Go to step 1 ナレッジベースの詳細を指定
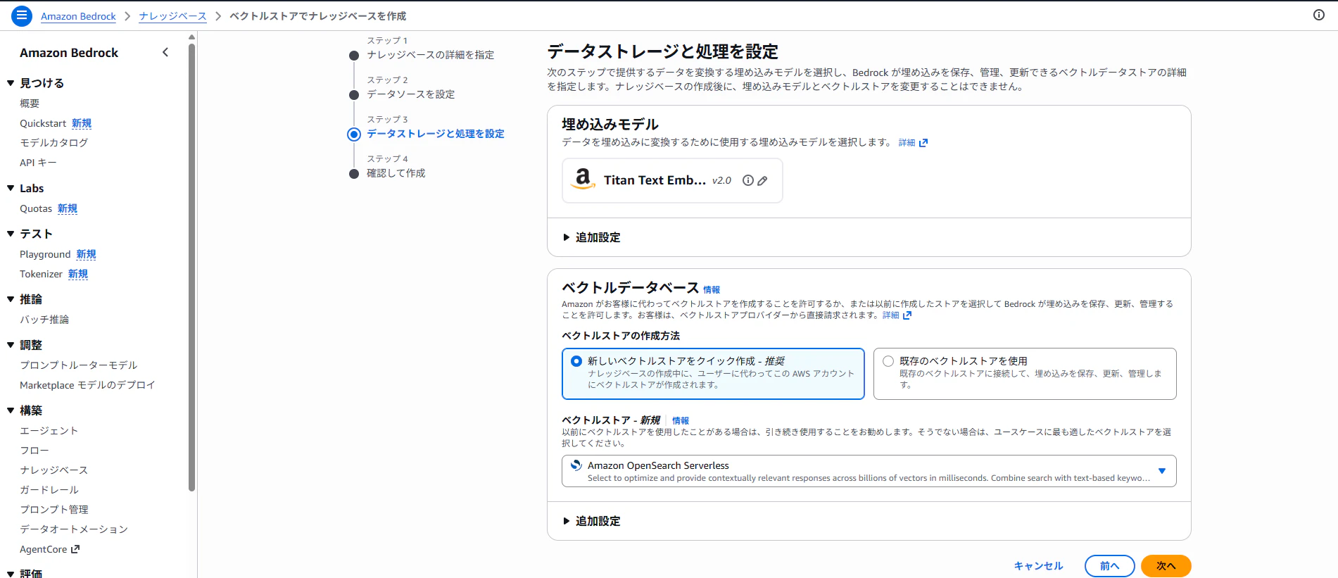 click(x=430, y=55)
